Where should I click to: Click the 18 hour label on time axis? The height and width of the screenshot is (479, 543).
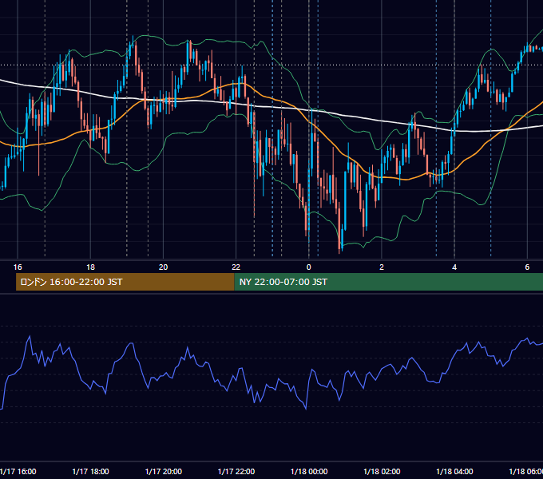click(x=90, y=267)
